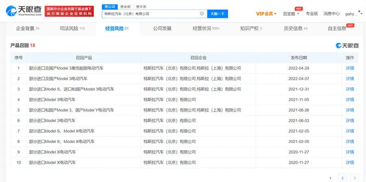366x182 pixels.
Task: Go to page 2 of recalls
Action: [x=342, y=178]
